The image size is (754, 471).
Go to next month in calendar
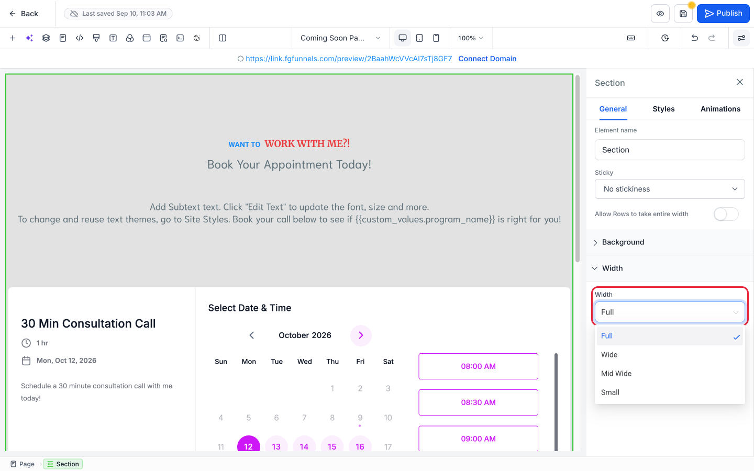tap(361, 335)
